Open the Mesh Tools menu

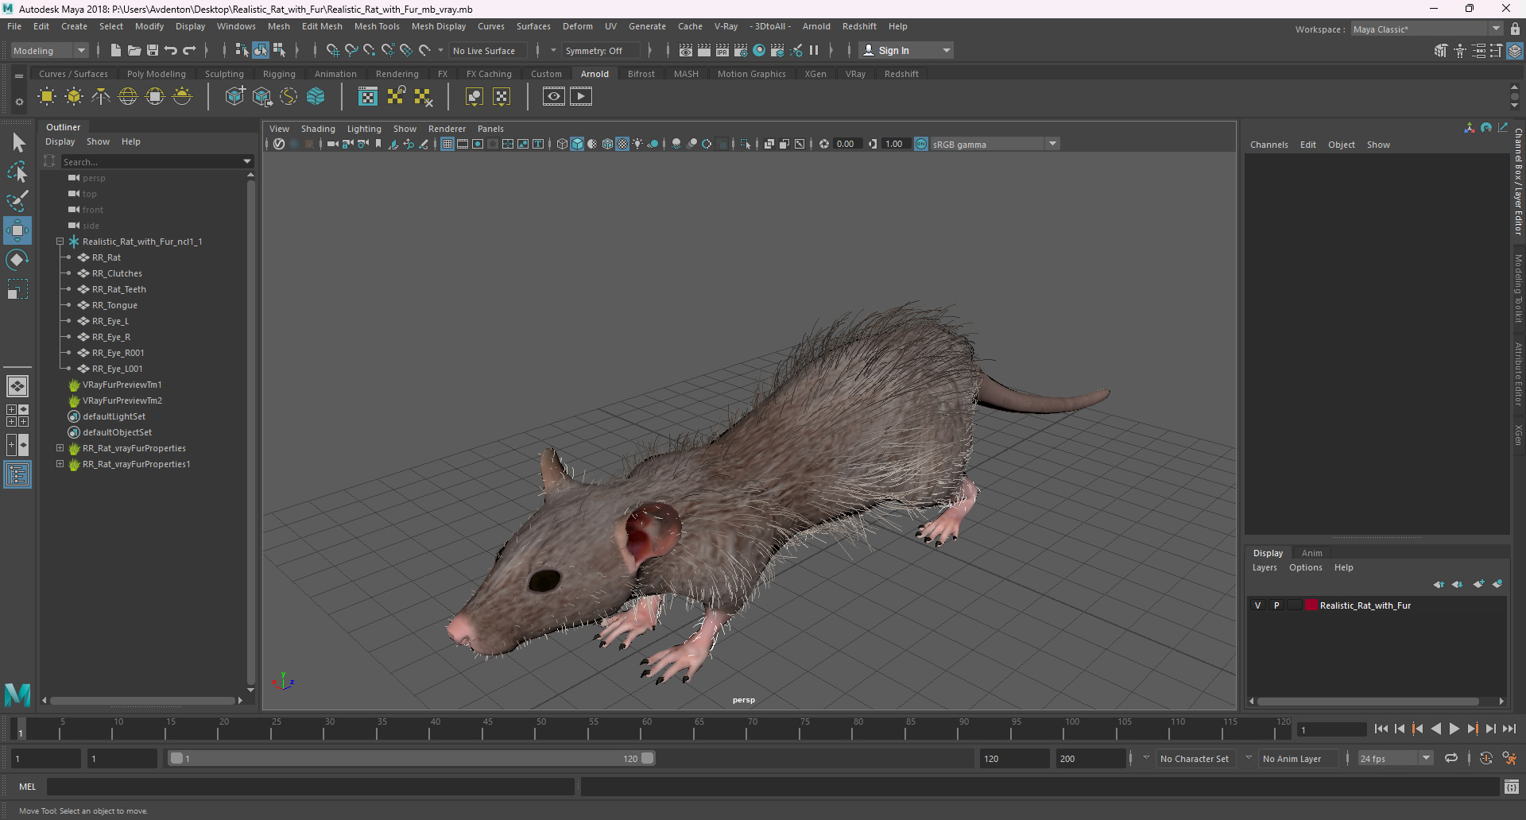[x=377, y=26]
